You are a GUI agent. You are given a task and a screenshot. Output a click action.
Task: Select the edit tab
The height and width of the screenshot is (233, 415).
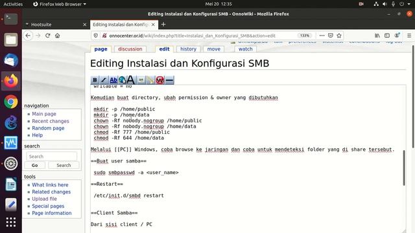click(164, 49)
